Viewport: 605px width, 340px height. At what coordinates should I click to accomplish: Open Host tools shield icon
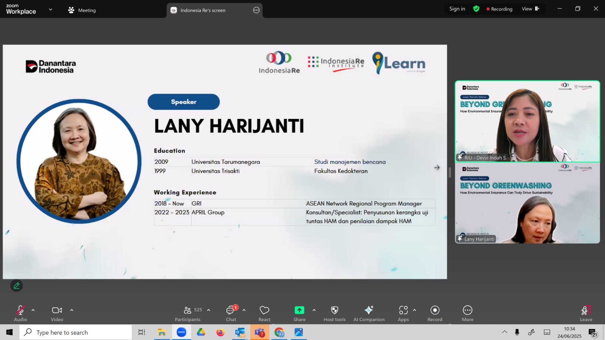pos(335,314)
